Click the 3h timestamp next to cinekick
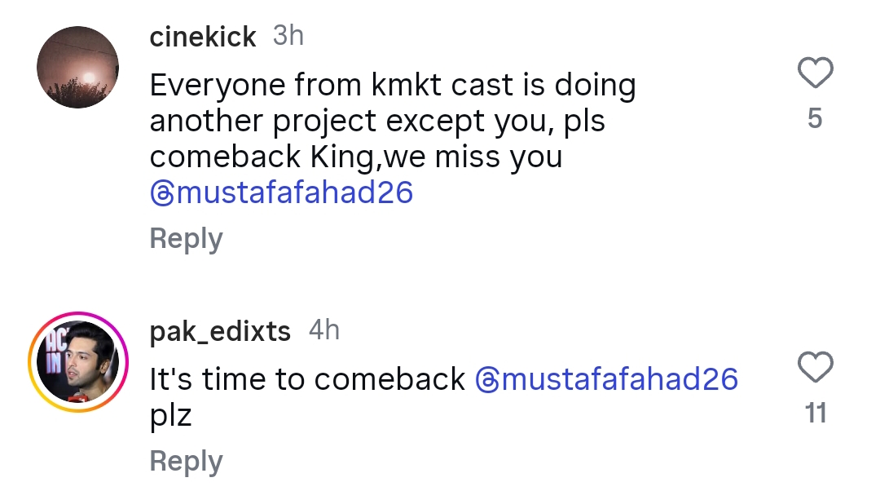This screenshot has width=880, height=491. tap(288, 36)
